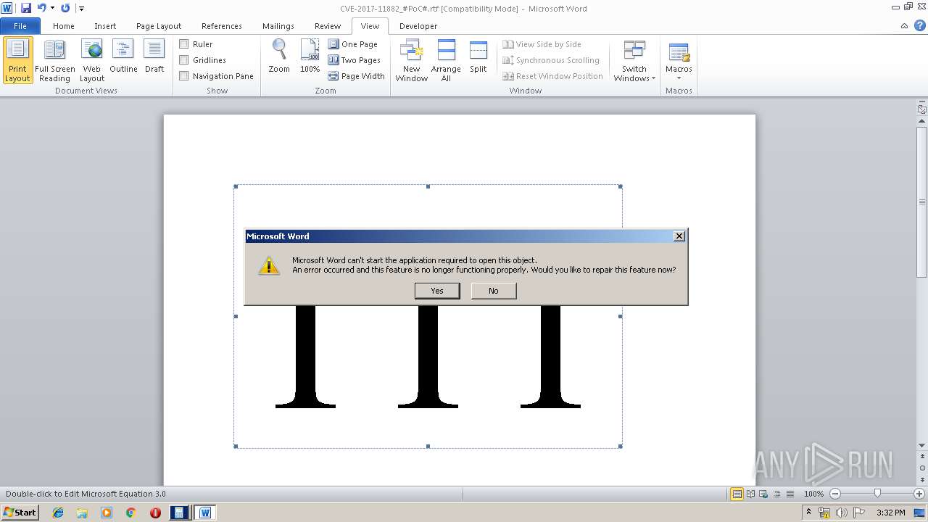Screen dimensions: 928x522
Task: Close the Microsoft Word error dialog
Action: click(x=679, y=236)
